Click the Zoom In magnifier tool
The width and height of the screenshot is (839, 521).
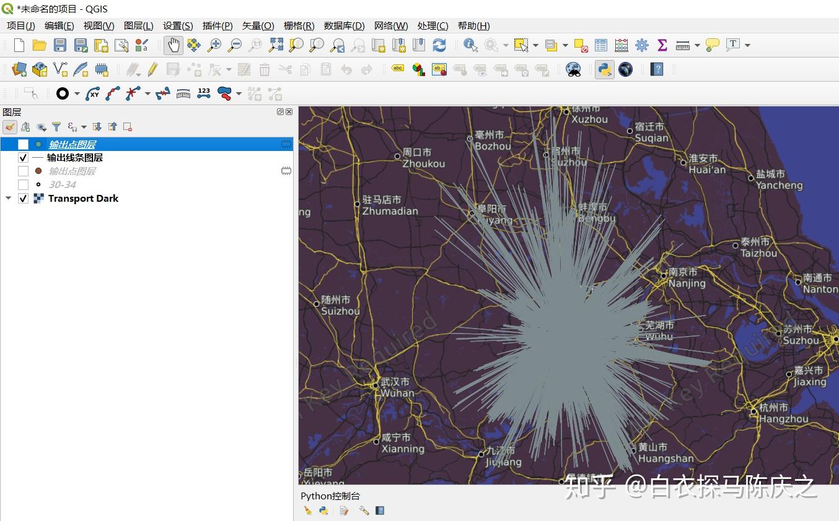(214, 45)
